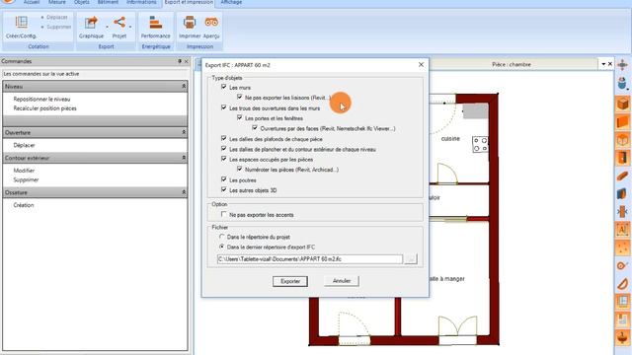Toggle Ouvertures par des faces checkbox
This screenshot has width=632, height=355.
pyautogui.click(x=255, y=128)
